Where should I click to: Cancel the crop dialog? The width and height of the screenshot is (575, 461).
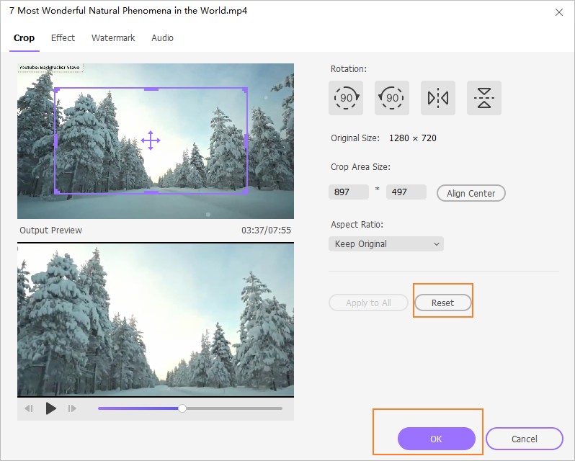pyautogui.click(x=524, y=439)
